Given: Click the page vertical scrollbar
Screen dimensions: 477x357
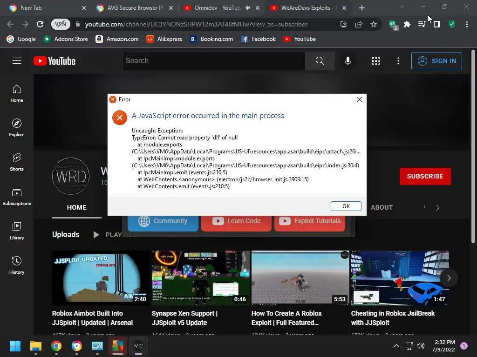Looking at the screenshot, I should pyautogui.click(x=473, y=147).
